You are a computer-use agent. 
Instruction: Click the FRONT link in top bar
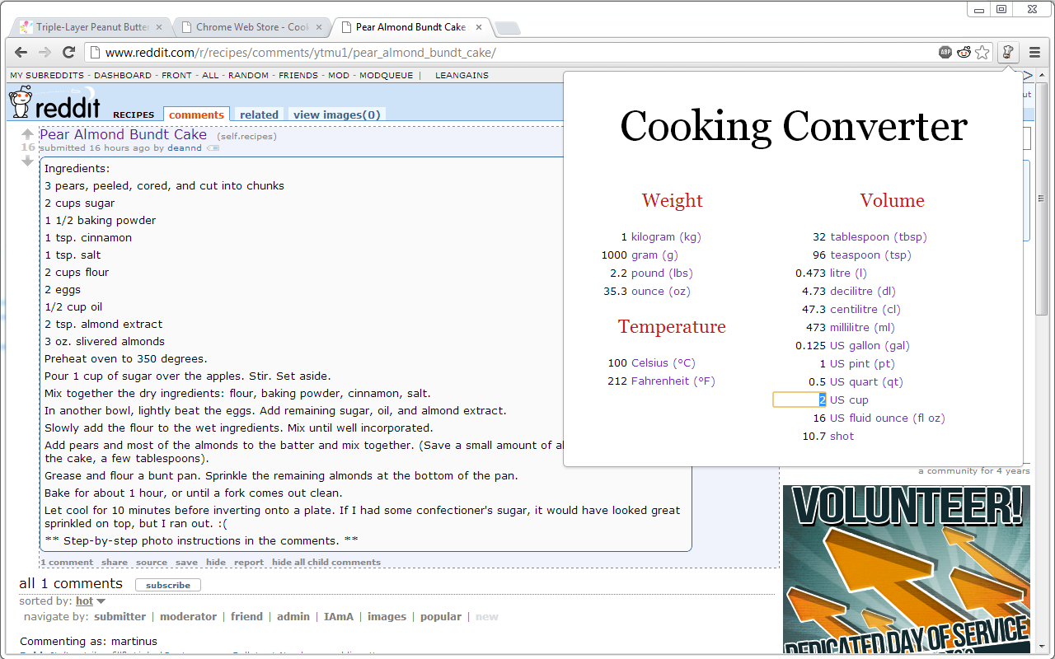click(176, 75)
